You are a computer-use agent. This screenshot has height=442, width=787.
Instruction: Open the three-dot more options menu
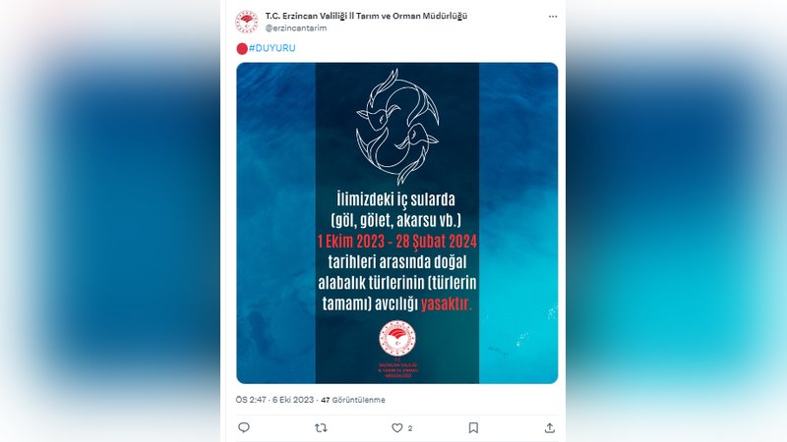point(553,17)
